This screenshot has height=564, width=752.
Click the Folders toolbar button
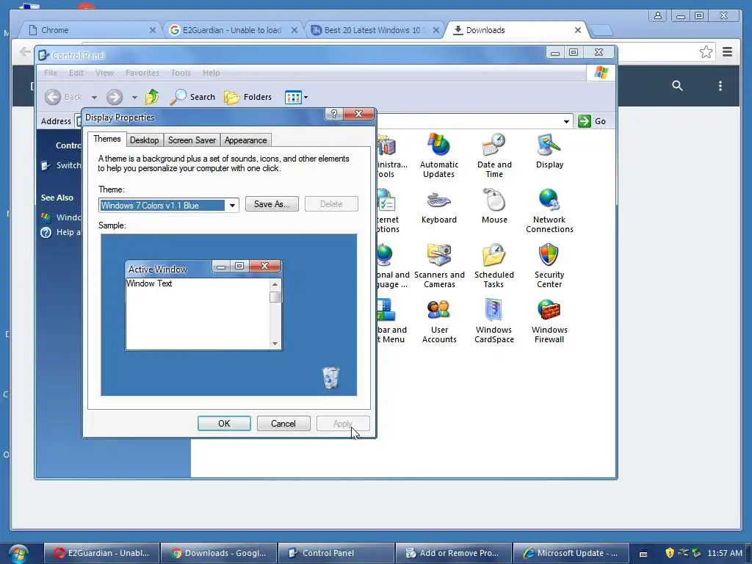[248, 97]
